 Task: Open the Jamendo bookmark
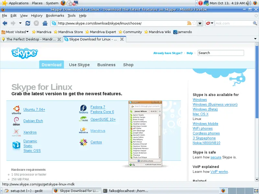point(183,32)
